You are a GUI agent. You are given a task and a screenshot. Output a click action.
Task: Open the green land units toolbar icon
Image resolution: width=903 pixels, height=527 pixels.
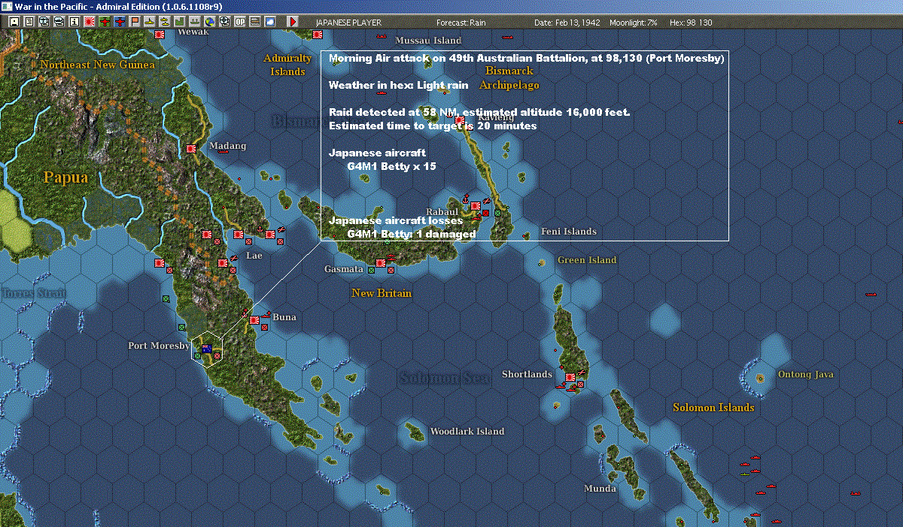coord(179,22)
